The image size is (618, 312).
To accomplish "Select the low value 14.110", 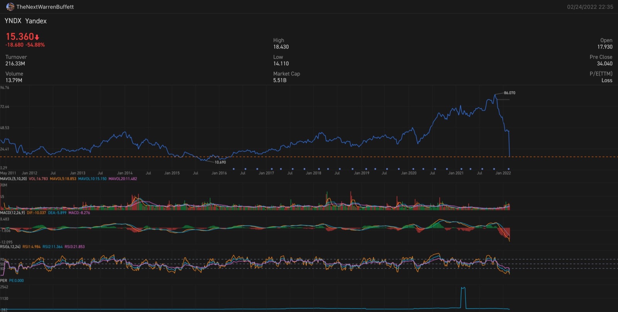I will (x=281, y=63).
